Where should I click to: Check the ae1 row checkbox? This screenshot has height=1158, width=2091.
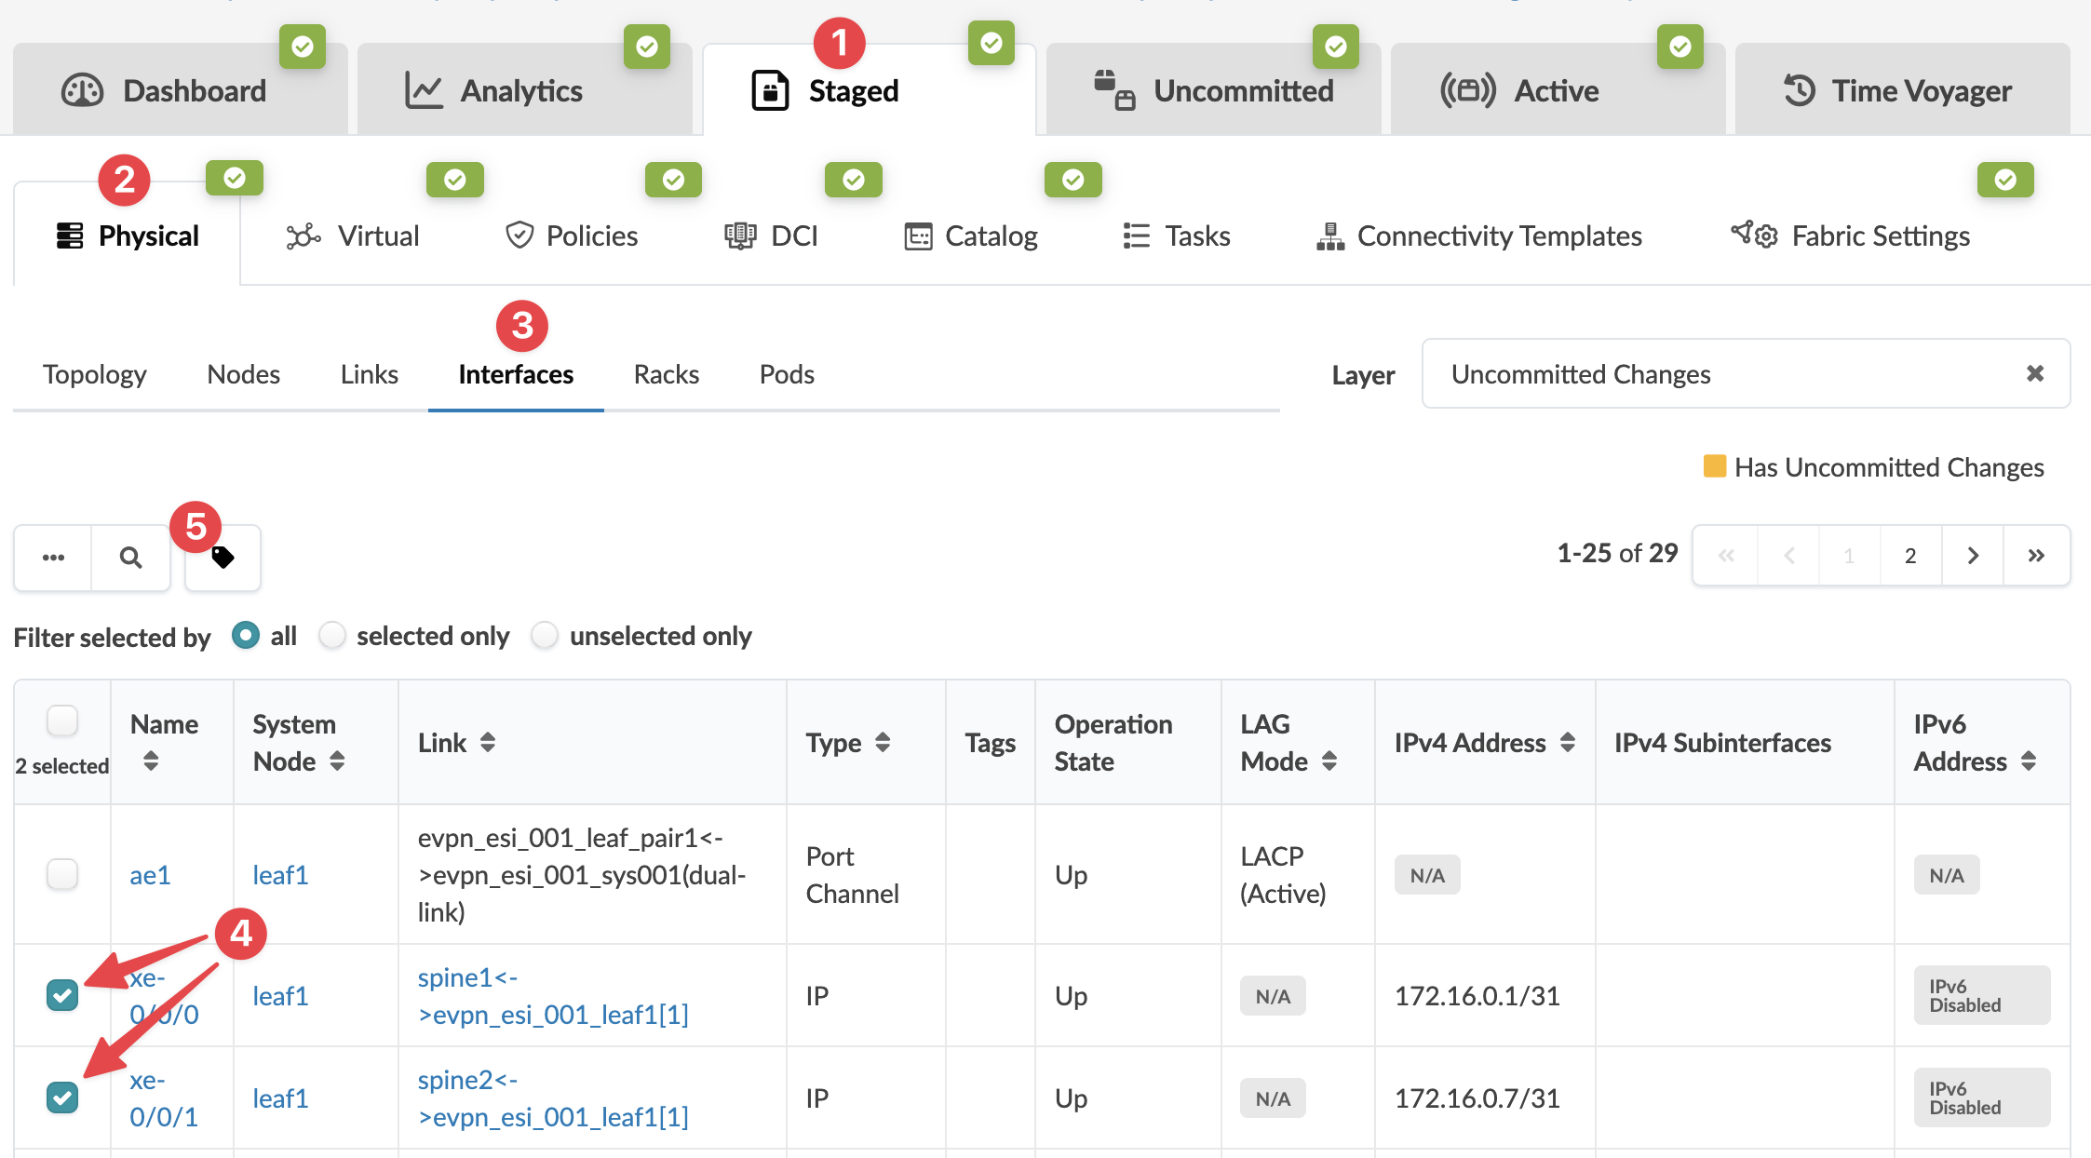pyautogui.click(x=62, y=874)
